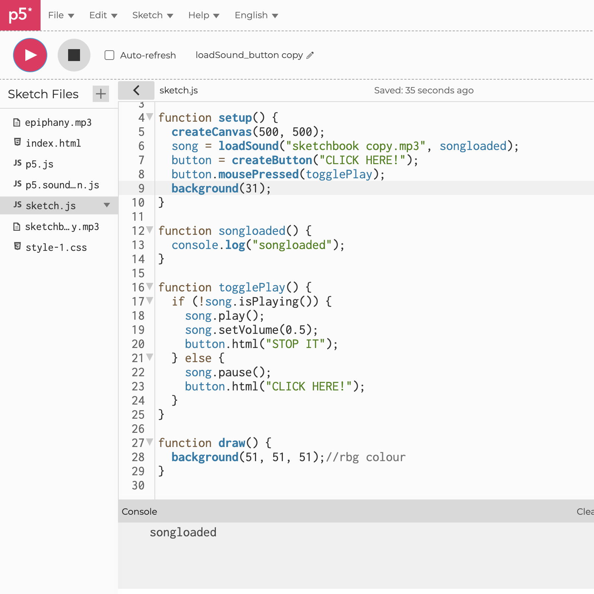Screen dimensions: 594x594
Task: Select epiphany.mp3 in Sketch Files
Action: click(x=58, y=122)
